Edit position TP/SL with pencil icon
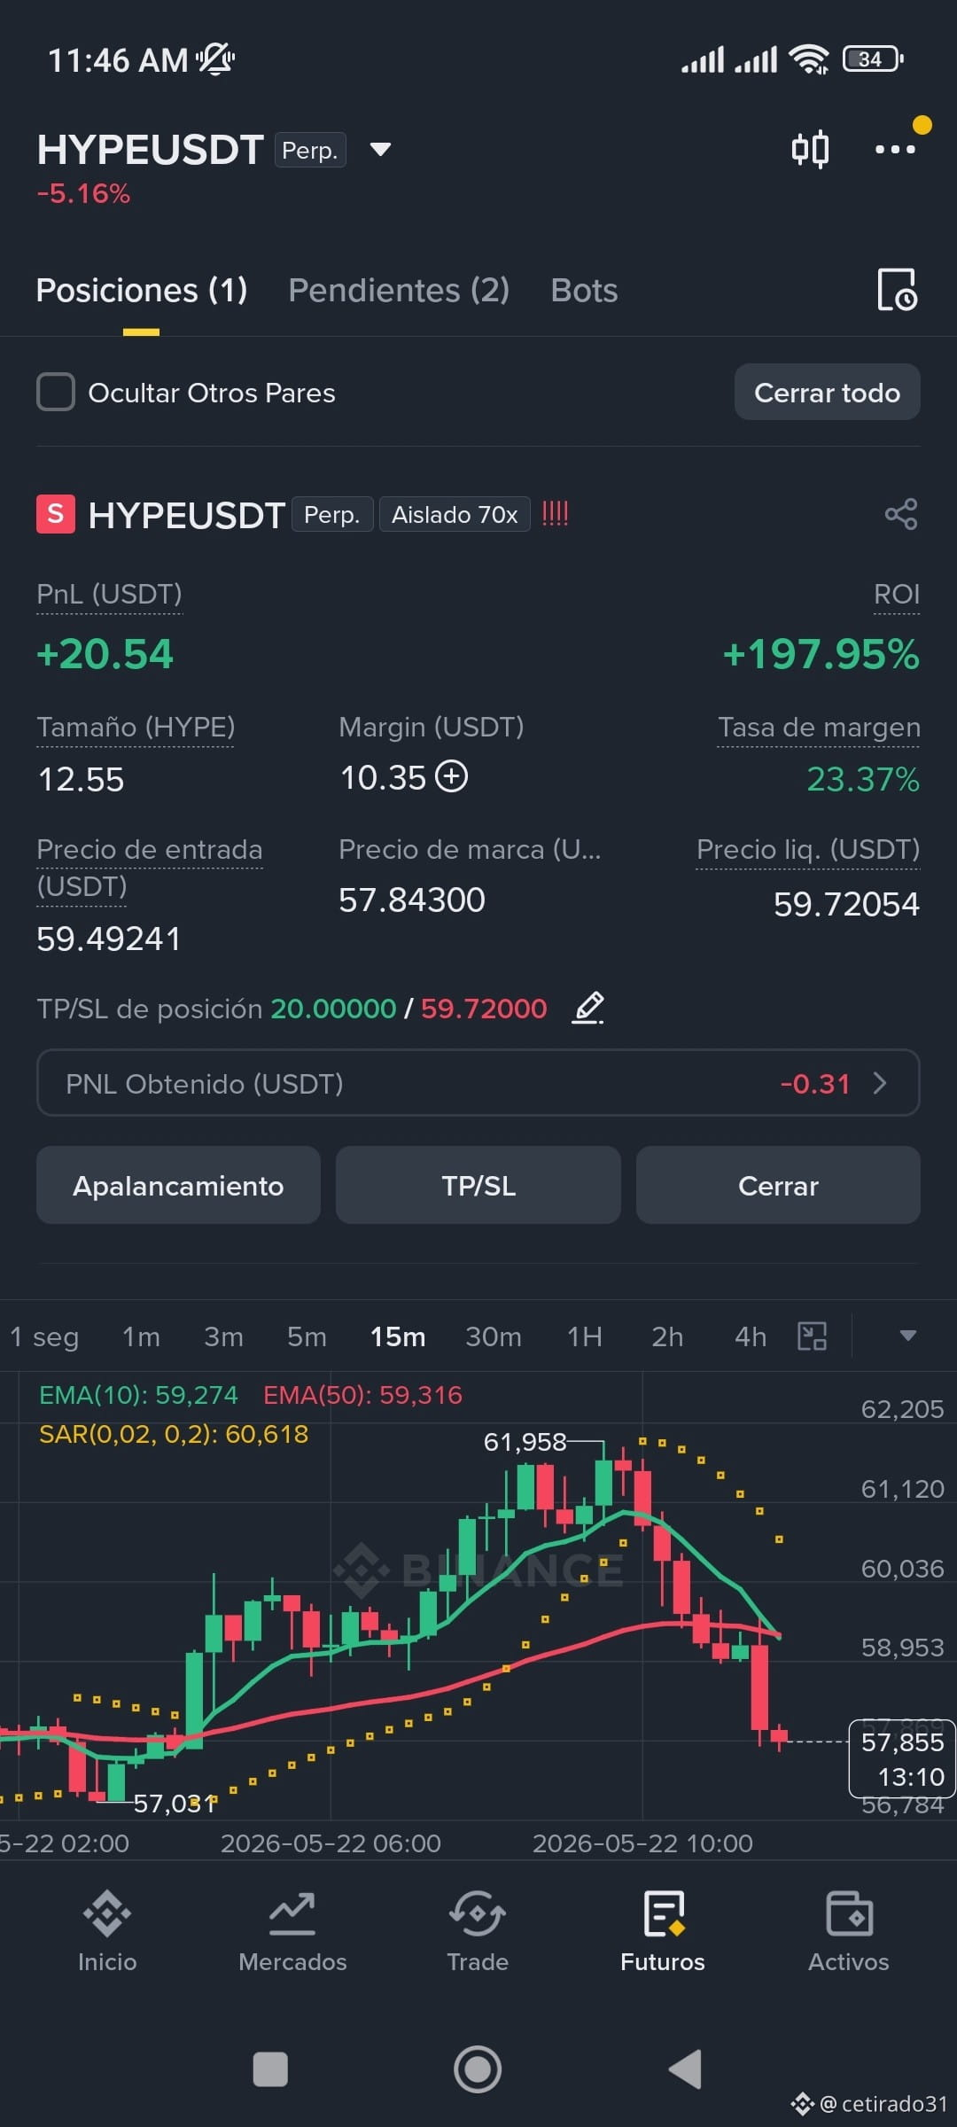Viewport: 957px width, 2127px height. coord(588,1008)
